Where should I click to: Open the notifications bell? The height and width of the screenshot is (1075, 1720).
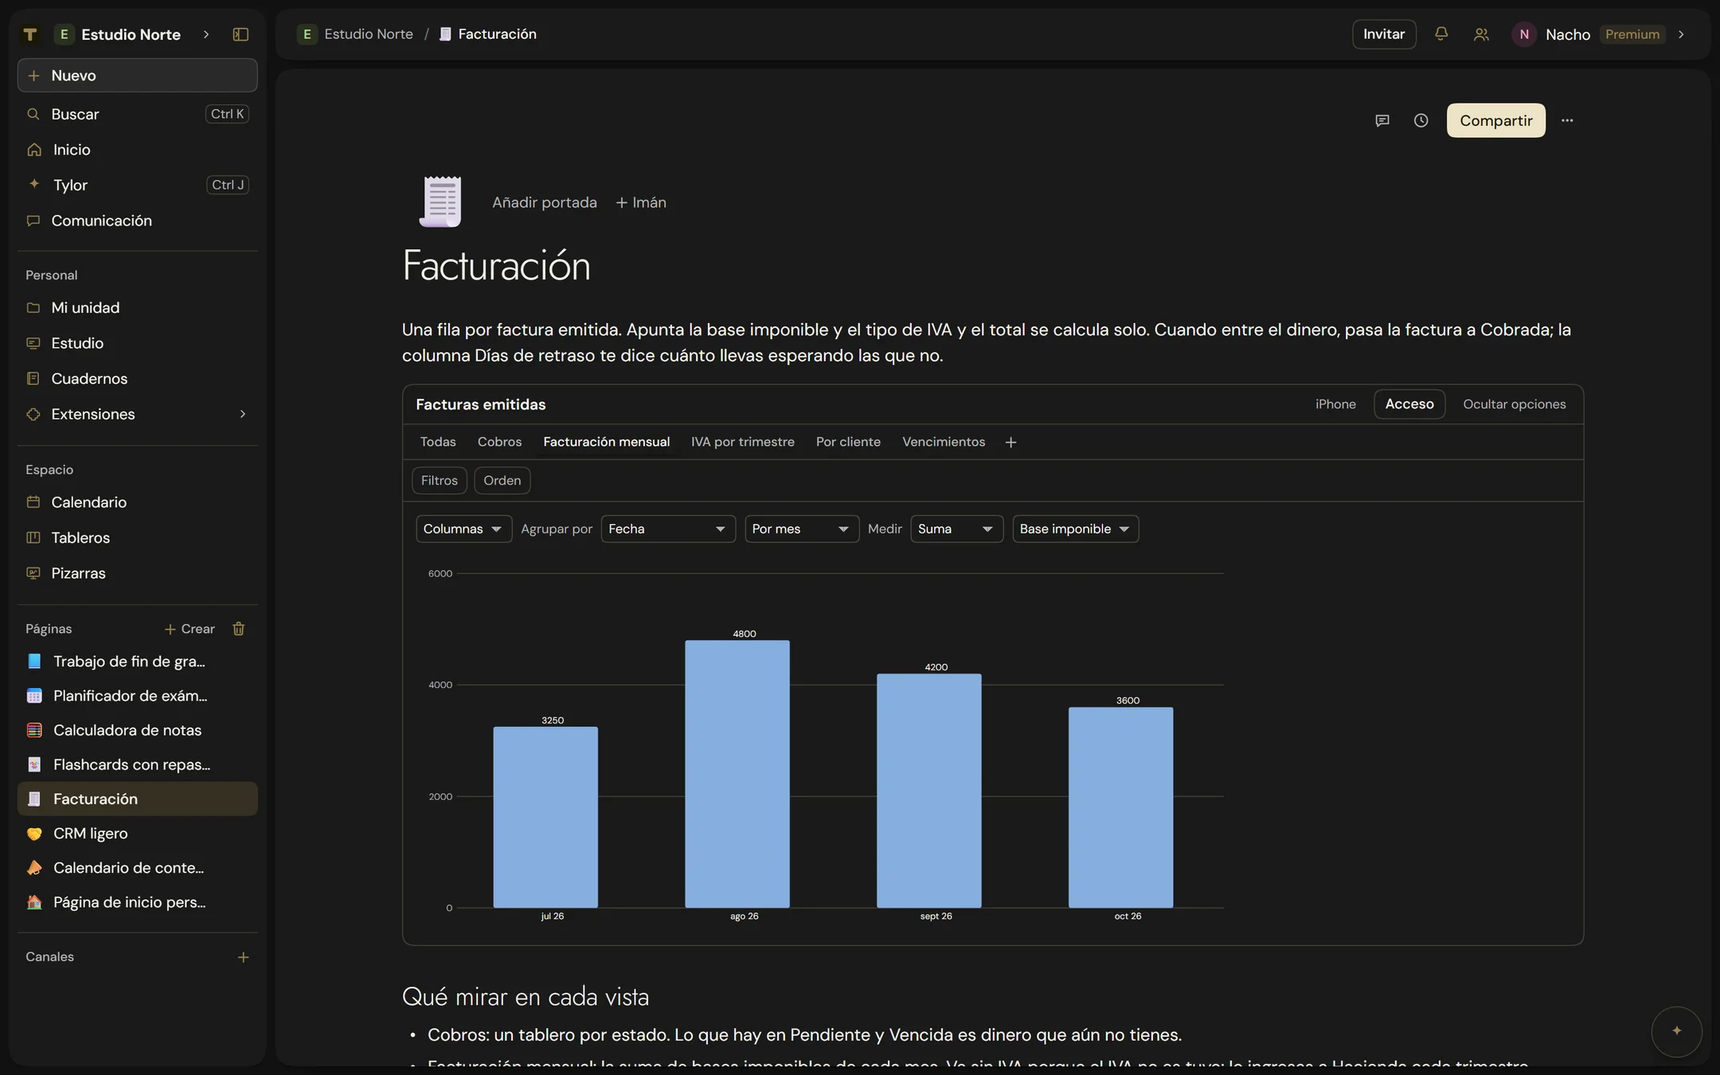[x=1441, y=34]
